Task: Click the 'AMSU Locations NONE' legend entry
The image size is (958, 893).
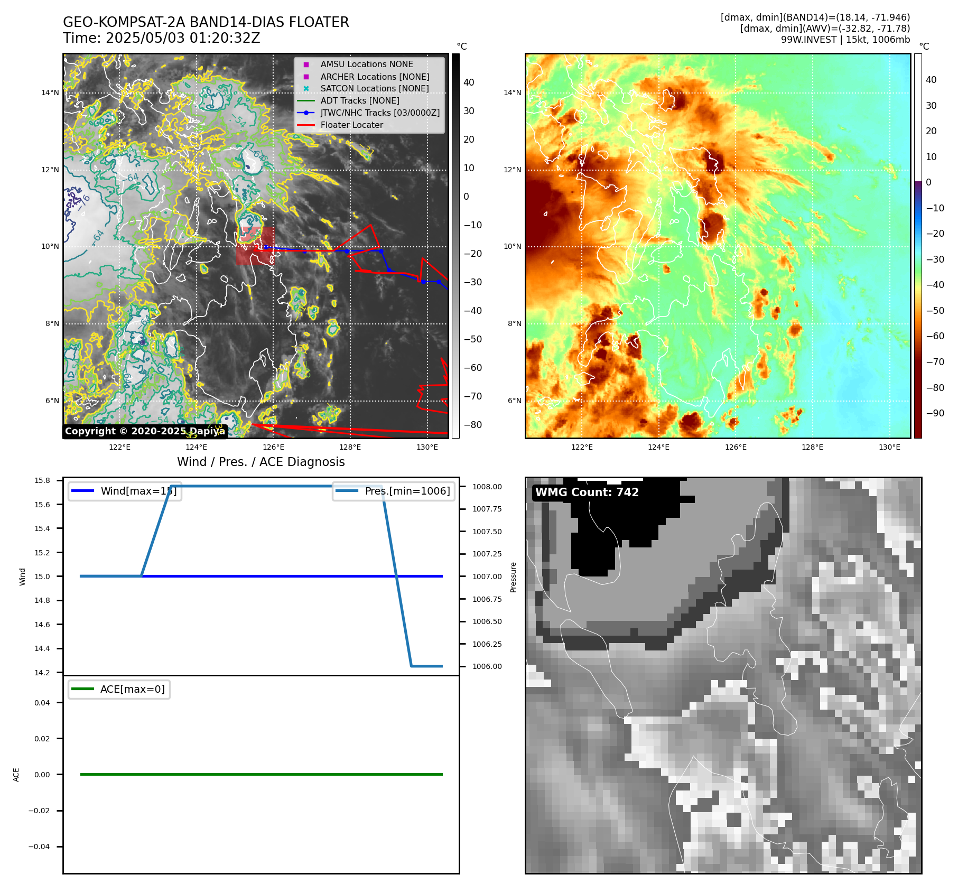Action: pos(367,64)
